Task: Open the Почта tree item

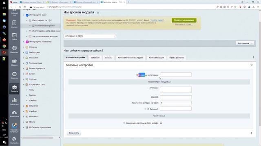Action: [x=32, y=122]
